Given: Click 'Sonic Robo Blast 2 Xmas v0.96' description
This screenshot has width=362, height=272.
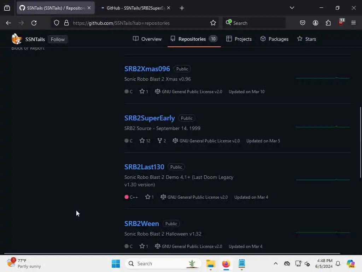Looking at the screenshot, I should coord(157,79).
